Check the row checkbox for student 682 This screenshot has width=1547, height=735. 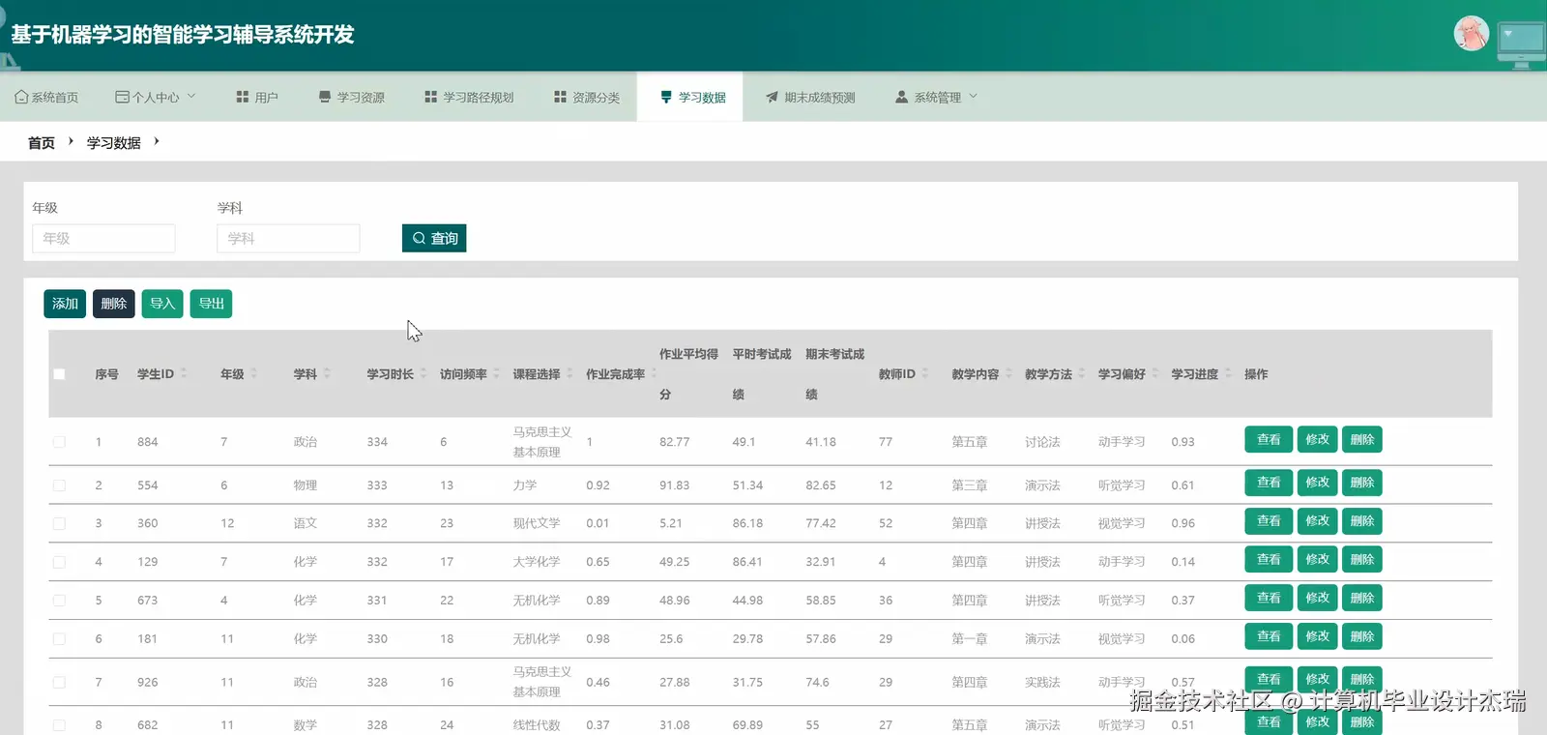[59, 725]
